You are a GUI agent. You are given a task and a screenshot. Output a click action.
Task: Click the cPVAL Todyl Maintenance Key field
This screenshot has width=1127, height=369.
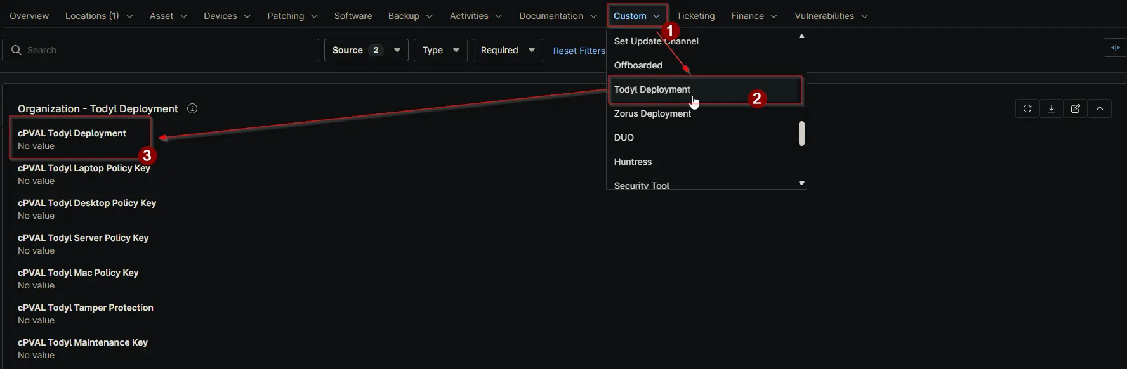(x=82, y=349)
